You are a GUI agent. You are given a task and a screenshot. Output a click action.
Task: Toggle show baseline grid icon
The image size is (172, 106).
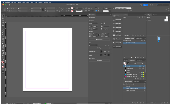(x=105, y=52)
